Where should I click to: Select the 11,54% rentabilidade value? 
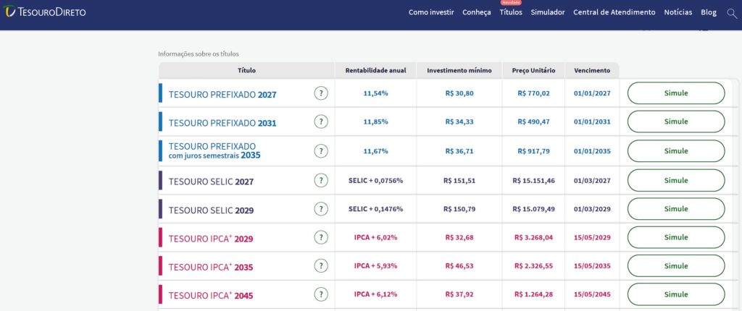pos(376,93)
